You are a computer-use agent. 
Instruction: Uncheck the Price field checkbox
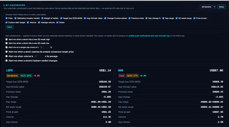pos(6,18)
